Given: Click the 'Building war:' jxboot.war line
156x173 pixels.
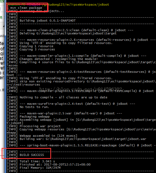Looking at the screenshot, I should [x=77, y=139].
